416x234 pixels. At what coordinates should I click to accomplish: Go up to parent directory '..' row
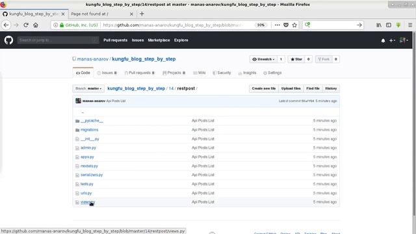(206, 112)
